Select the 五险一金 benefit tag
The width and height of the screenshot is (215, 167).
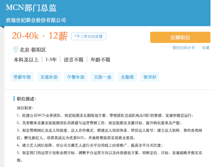point(103,77)
